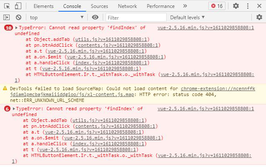Open the Default levels dropdown

click(187, 18)
